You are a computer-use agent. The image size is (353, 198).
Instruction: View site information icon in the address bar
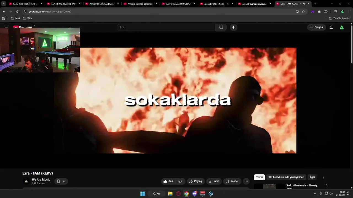point(25,12)
